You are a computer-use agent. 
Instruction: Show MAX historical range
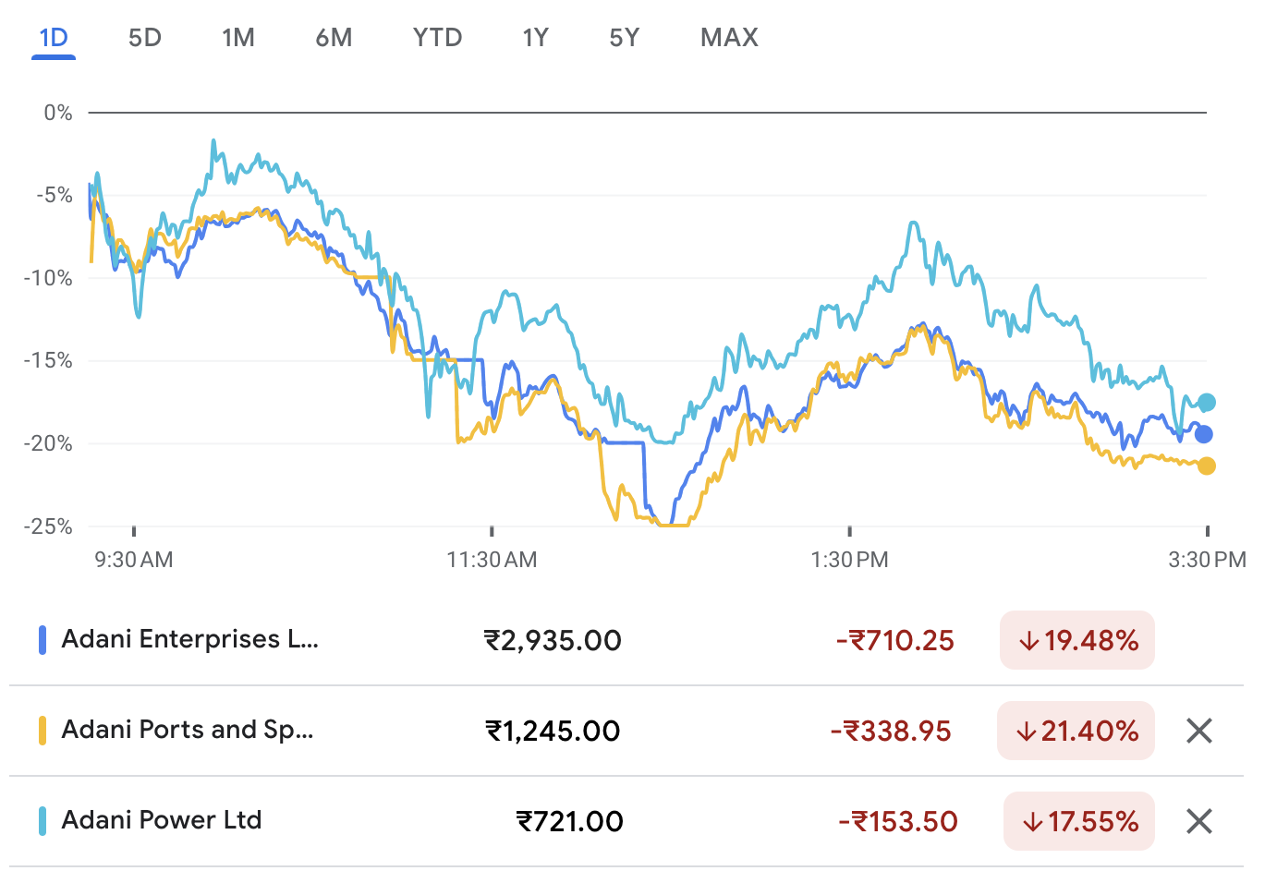(x=729, y=38)
